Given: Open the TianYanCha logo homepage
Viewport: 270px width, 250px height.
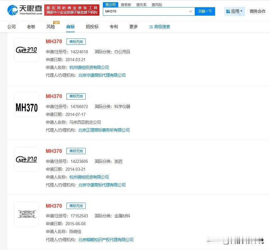Looking at the screenshot, I should pos(25,10).
